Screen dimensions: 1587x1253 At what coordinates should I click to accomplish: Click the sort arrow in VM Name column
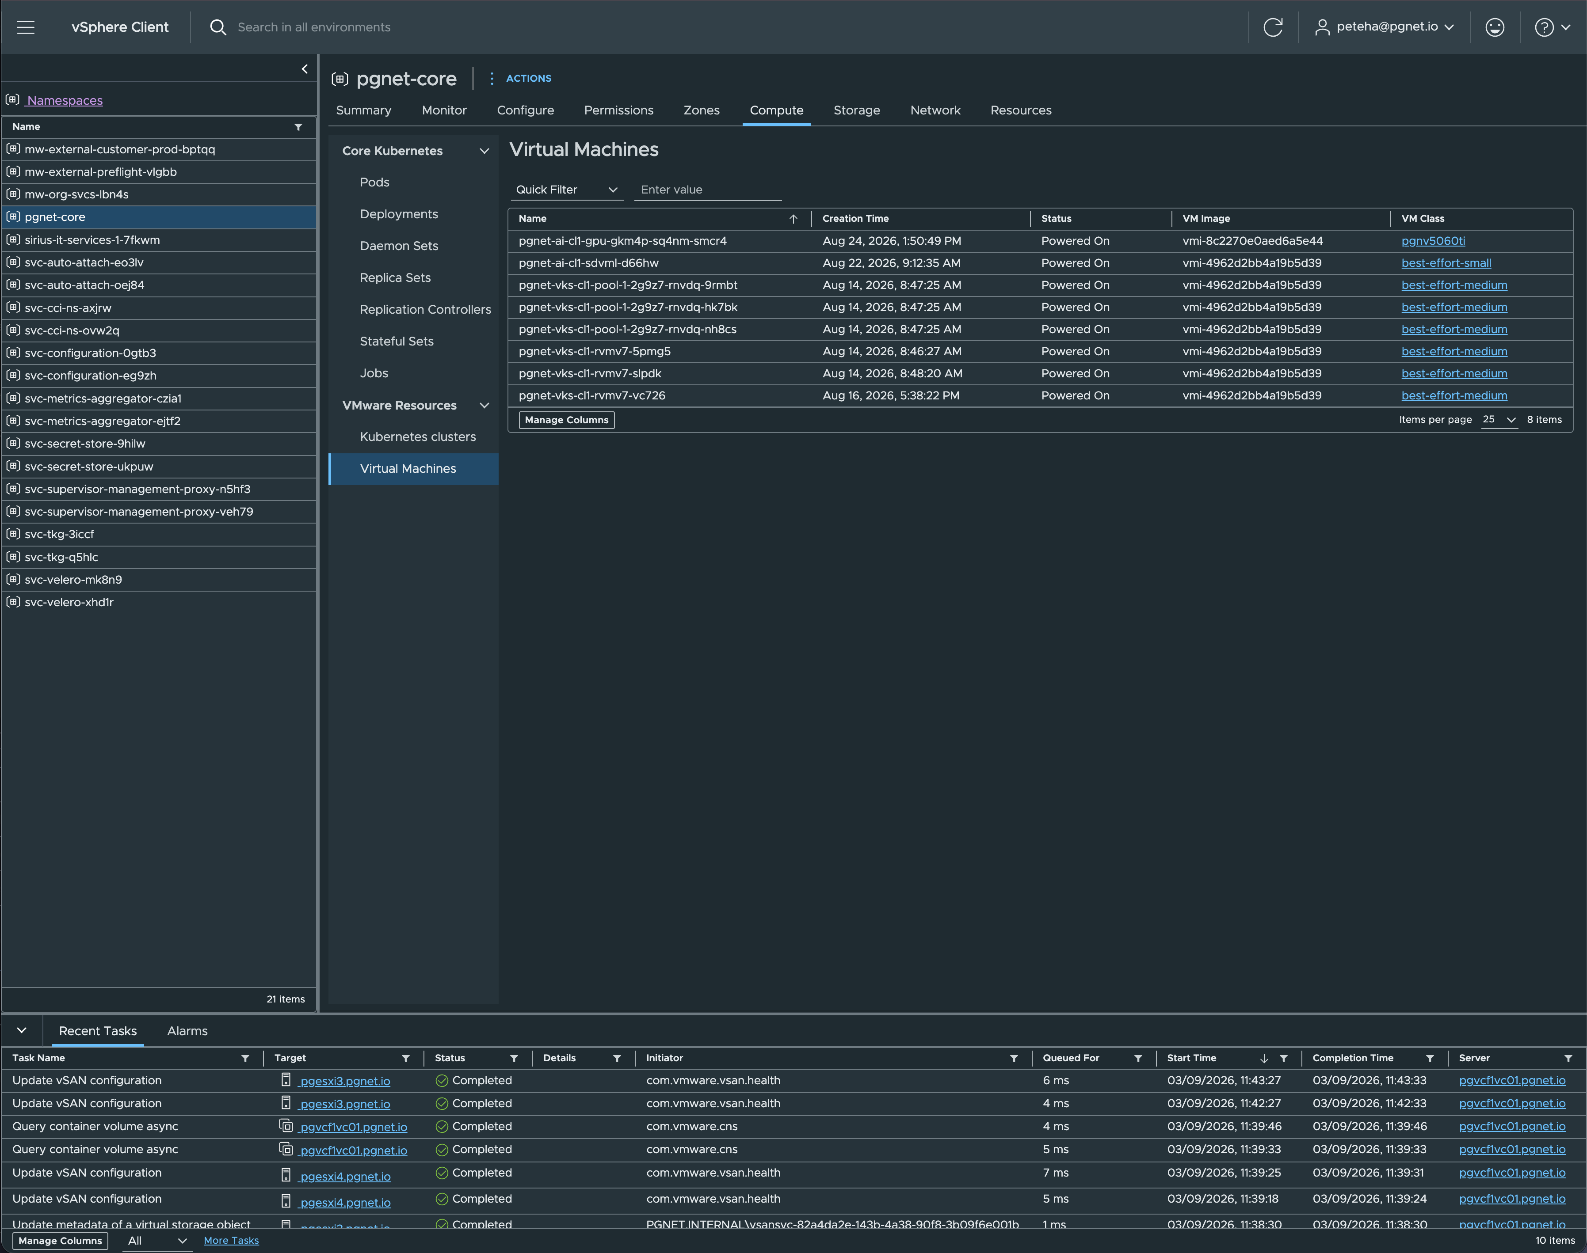(793, 219)
